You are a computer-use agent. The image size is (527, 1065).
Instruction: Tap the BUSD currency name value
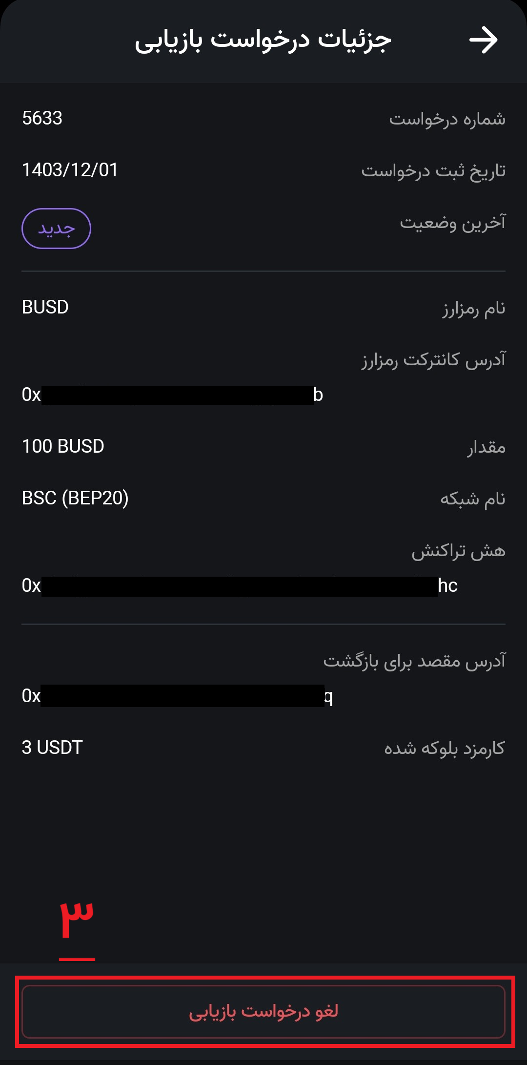tap(45, 307)
